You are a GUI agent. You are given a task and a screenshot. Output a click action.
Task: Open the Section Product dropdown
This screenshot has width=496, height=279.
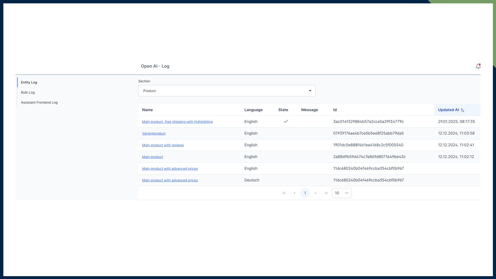coord(226,91)
